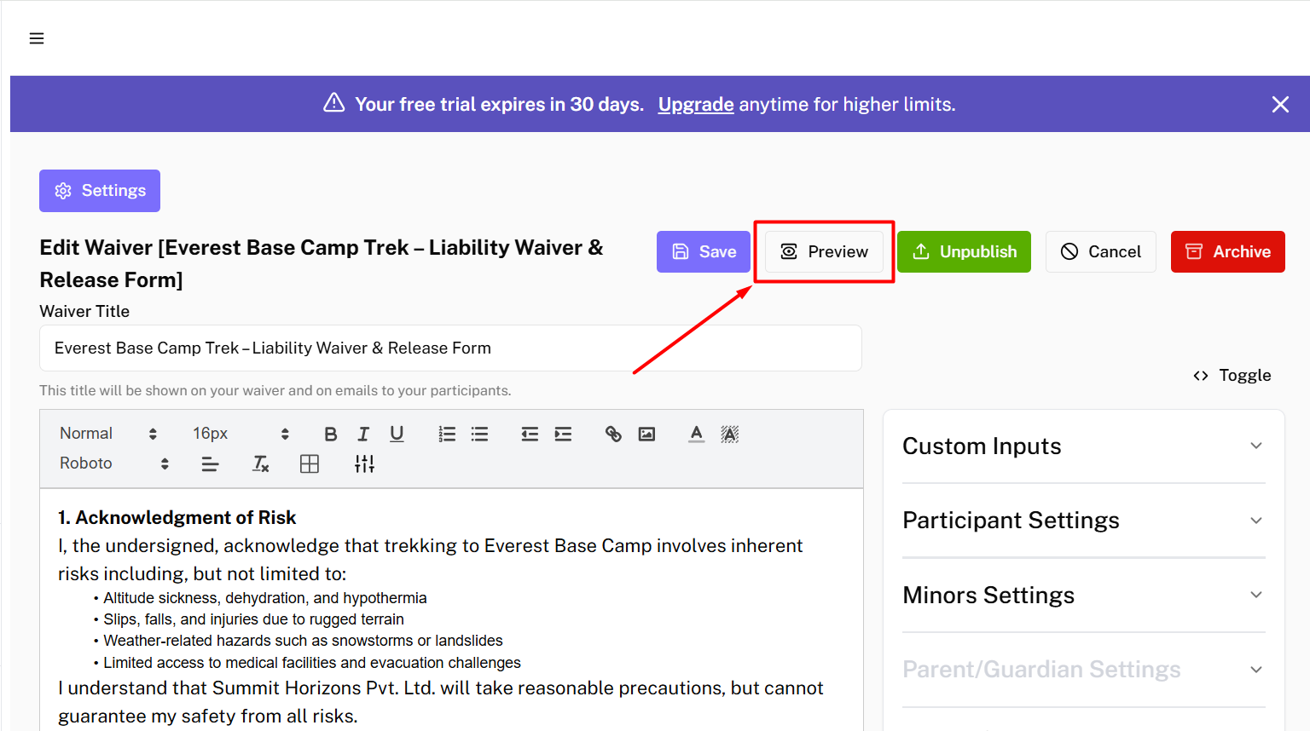1310x731 pixels.
Task: Open the text color picker
Action: click(x=697, y=434)
